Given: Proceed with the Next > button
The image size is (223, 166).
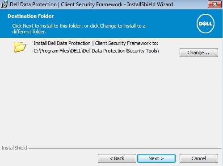Looking at the screenshot, I should (156, 158).
